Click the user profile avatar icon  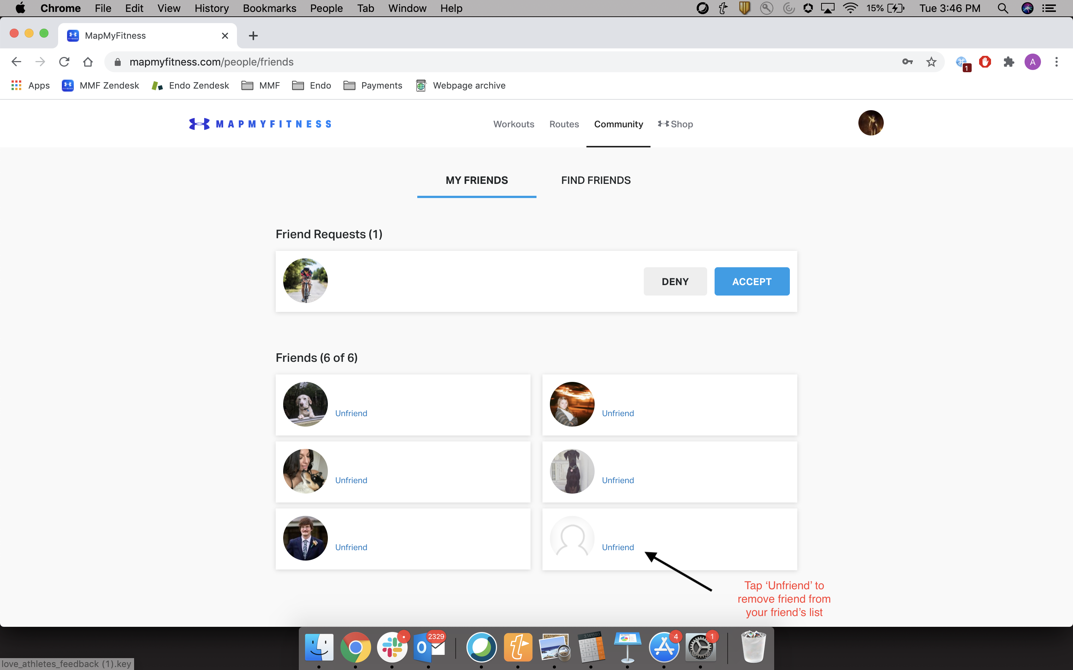pyautogui.click(x=871, y=123)
